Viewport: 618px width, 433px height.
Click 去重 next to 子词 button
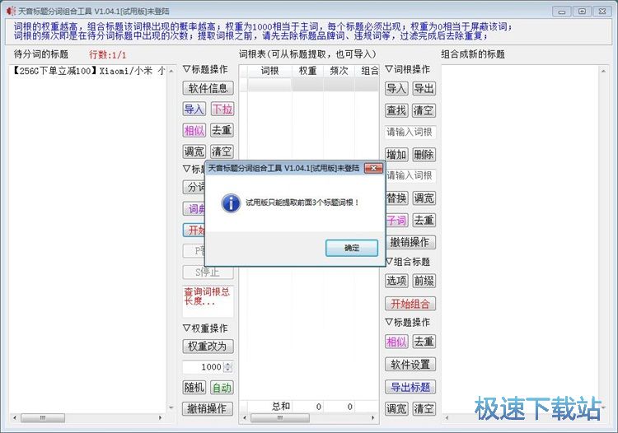pyautogui.click(x=424, y=220)
